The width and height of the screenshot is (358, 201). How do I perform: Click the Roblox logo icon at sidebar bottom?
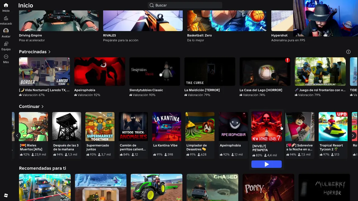(x=6, y=195)
